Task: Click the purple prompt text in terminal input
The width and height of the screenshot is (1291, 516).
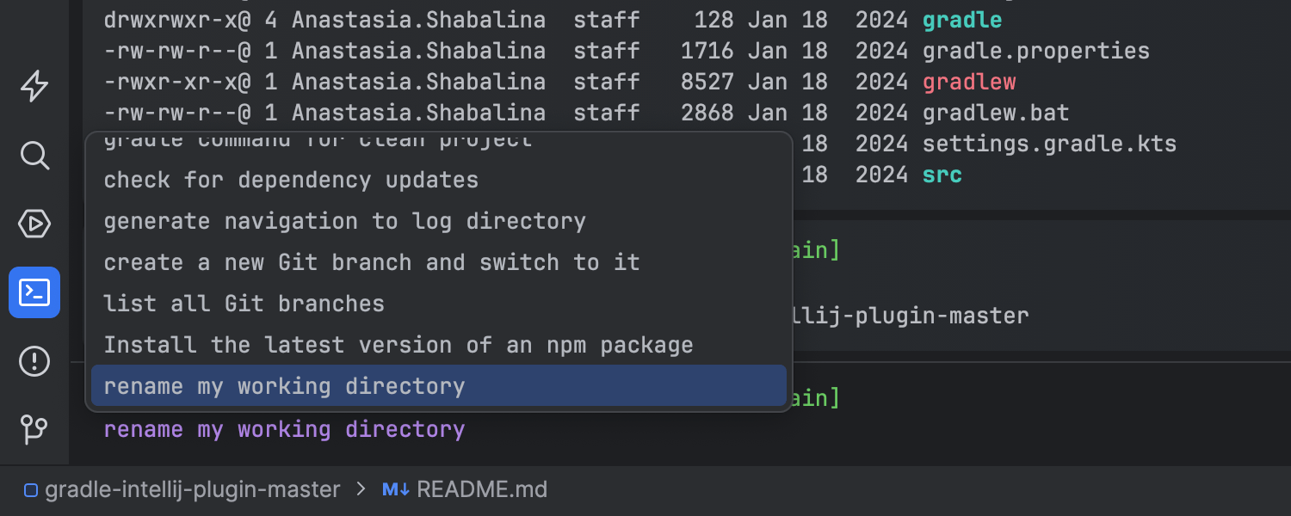Action: (284, 429)
